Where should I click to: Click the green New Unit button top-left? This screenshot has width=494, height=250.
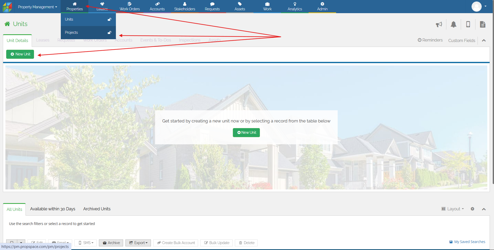pyautogui.click(x=20, y=54)
